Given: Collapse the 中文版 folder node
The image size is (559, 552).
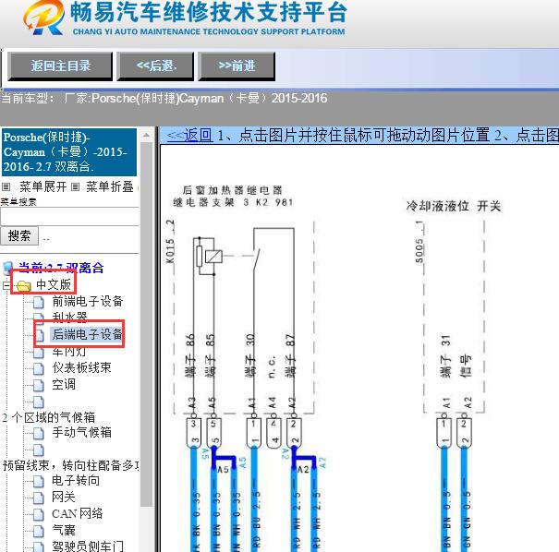Looking at the screenshot, I should (x=6, y=285).
